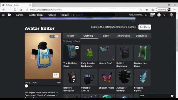View site info via lock icon
178x100 pixels.
(27, 10)
